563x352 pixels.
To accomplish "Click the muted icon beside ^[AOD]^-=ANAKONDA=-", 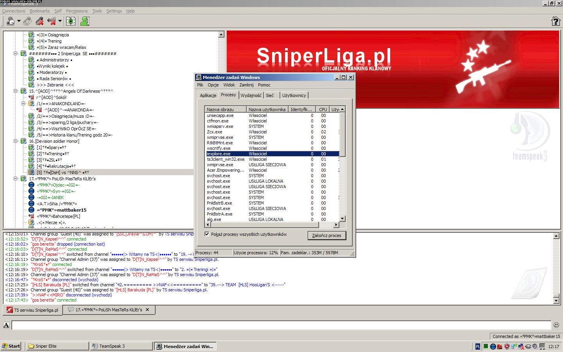I will coord(39,110).
